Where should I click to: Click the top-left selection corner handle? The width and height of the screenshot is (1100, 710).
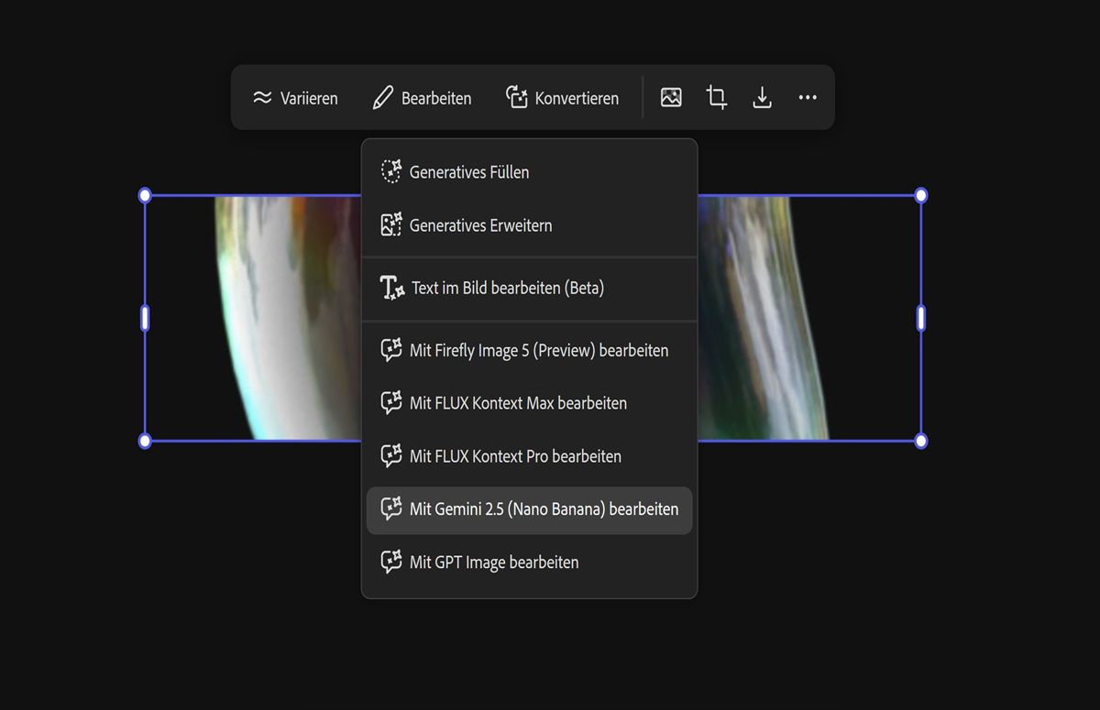[145, 195]
